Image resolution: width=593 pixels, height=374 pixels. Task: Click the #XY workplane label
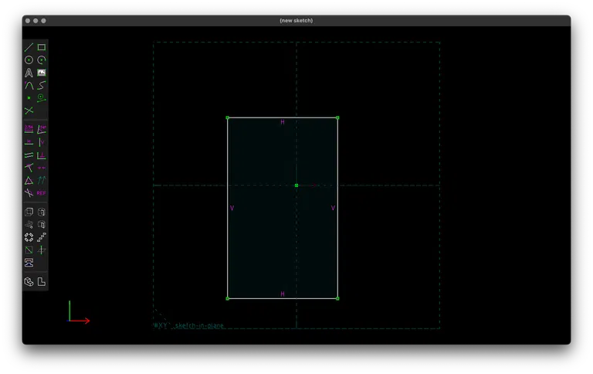click(x=161, y=325)
